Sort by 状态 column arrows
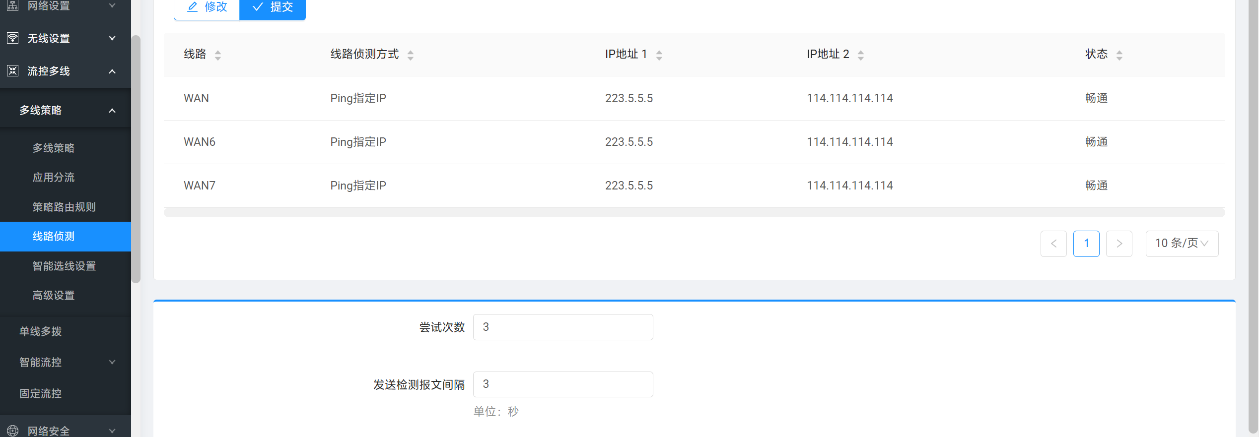The image size is (1259, 437). point(1119,55)
